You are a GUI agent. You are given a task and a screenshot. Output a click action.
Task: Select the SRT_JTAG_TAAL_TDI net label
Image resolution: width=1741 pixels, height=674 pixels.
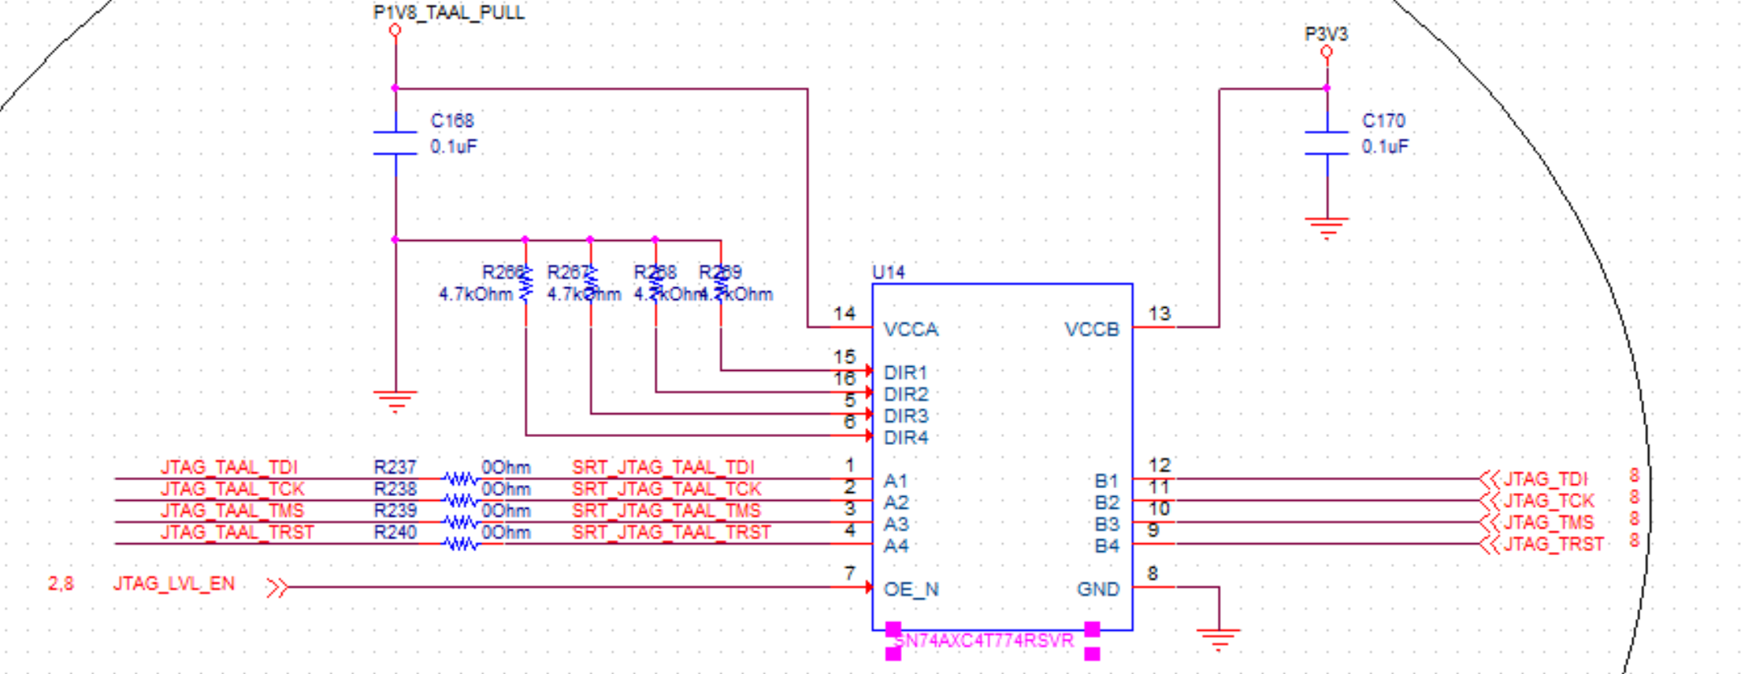pos(663,468)
